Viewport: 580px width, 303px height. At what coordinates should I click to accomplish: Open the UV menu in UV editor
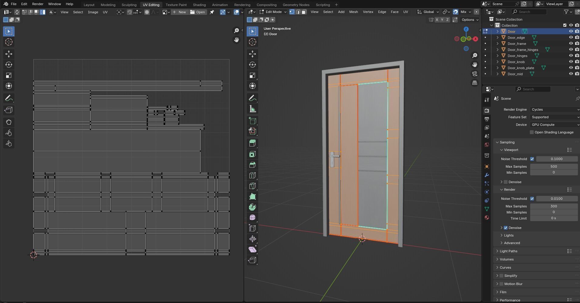pos(105,12)
